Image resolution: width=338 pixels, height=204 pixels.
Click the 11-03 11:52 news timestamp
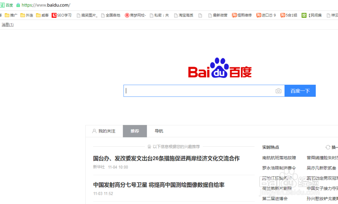103,194
